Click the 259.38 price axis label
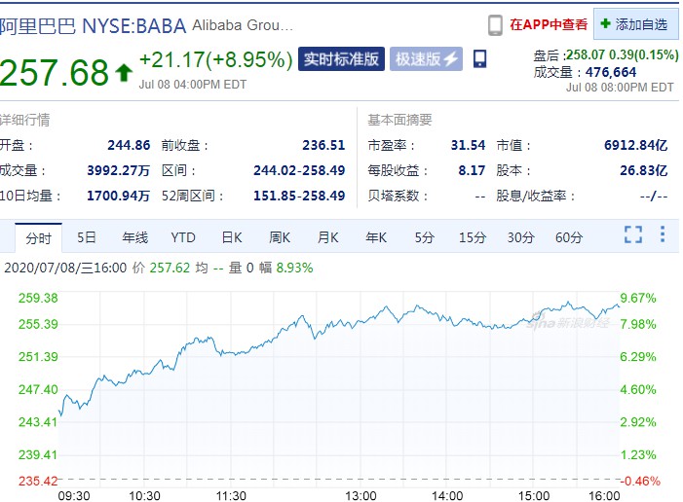This screenshot has height=502, width=683. point(38,298)
